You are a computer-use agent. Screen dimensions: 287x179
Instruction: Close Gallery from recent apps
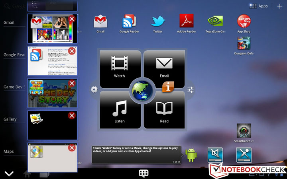tap(72, 116)
